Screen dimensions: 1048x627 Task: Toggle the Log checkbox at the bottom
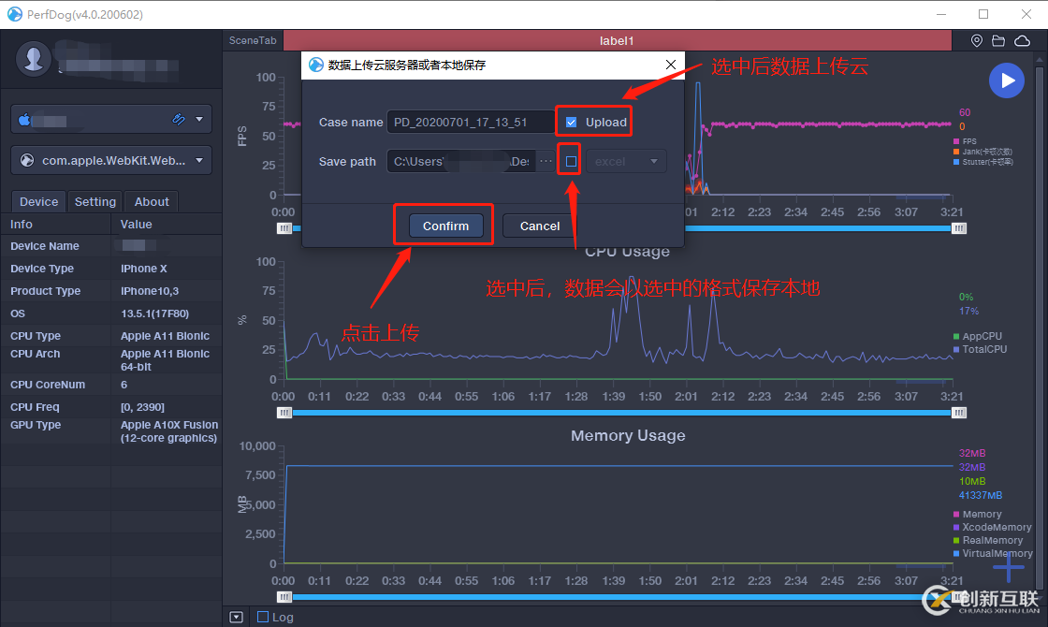pos(261,616)
